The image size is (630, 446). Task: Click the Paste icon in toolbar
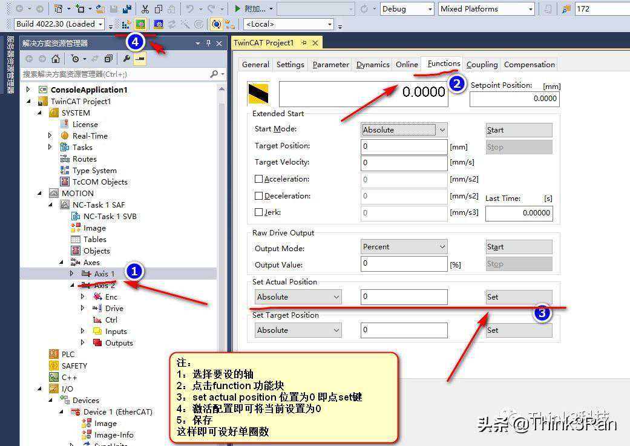(172, 9)
